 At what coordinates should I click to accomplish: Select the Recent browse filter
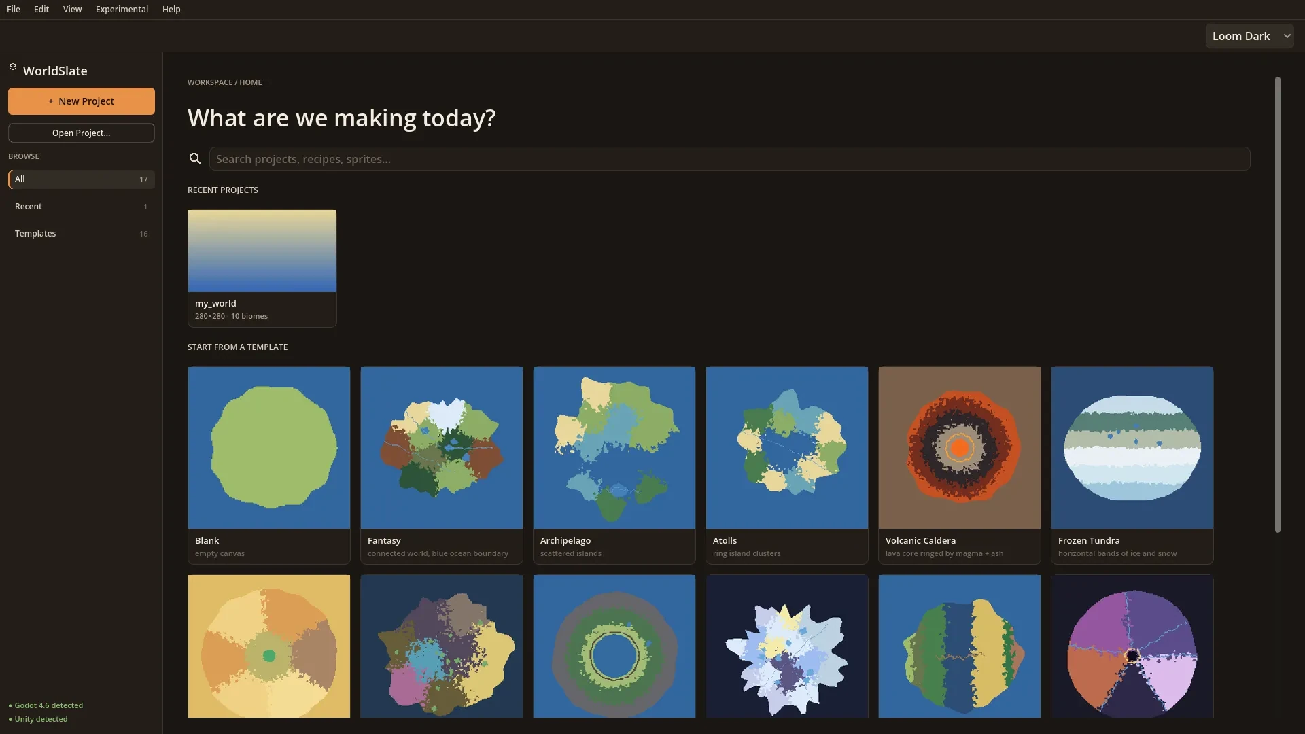tap(82, 207)
